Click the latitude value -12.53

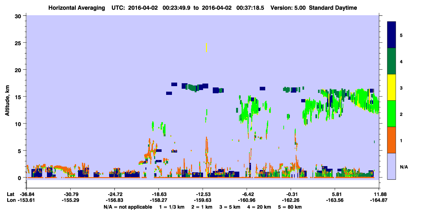[203, 194]
